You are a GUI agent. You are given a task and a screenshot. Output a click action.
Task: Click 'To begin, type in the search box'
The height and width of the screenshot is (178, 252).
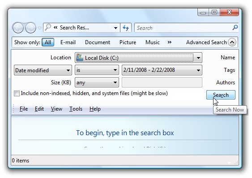point(125,133)
